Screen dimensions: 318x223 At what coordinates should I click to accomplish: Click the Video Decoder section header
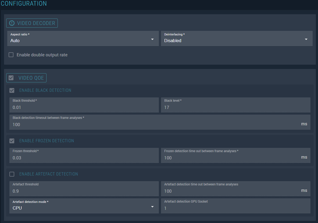point(36,23)
